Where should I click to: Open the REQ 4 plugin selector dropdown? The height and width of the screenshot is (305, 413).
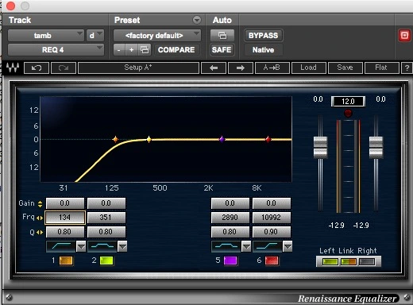[56, 50]
